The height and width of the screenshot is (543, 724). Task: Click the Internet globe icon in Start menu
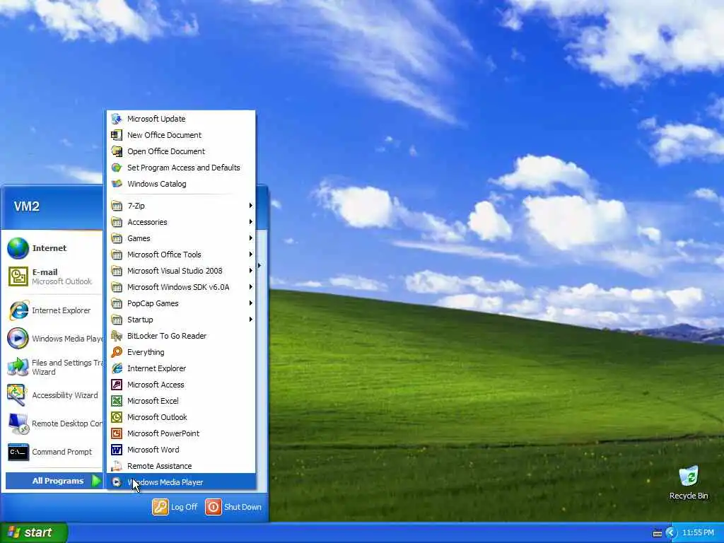(18, 248)
